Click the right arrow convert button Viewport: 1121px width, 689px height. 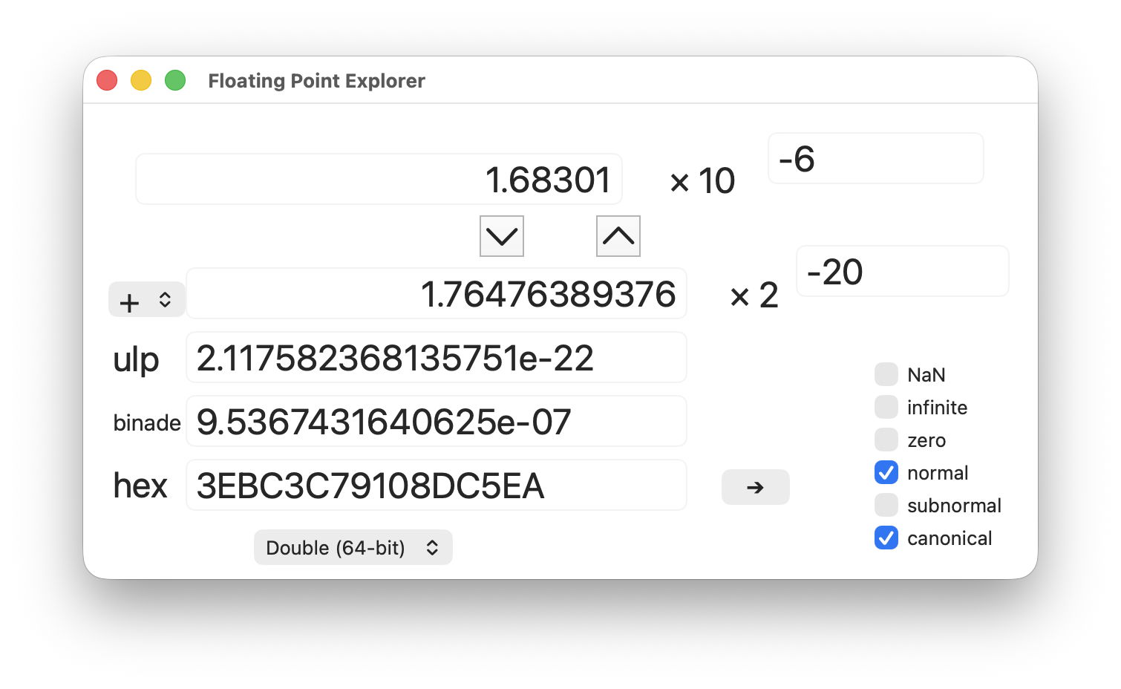point(755,487)
